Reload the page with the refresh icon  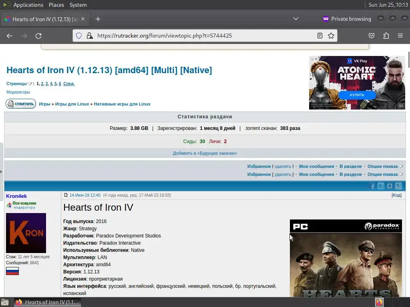point(38,36)
